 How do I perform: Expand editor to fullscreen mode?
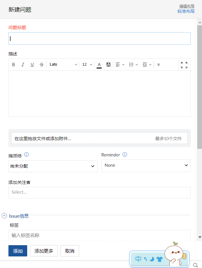click(x=184, y=65)
